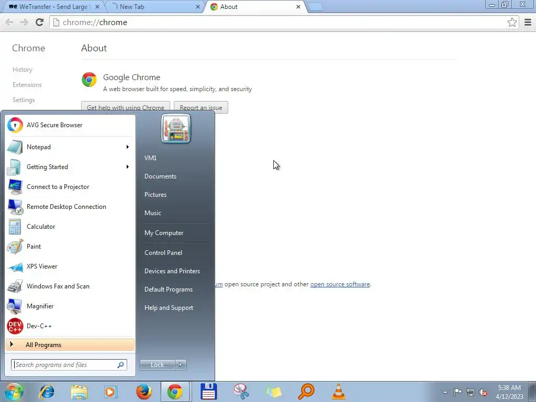This screenshot has height=402, width=536.
Task: Open Internet Explorer from taskbar
Action: [x=47, y=392]
